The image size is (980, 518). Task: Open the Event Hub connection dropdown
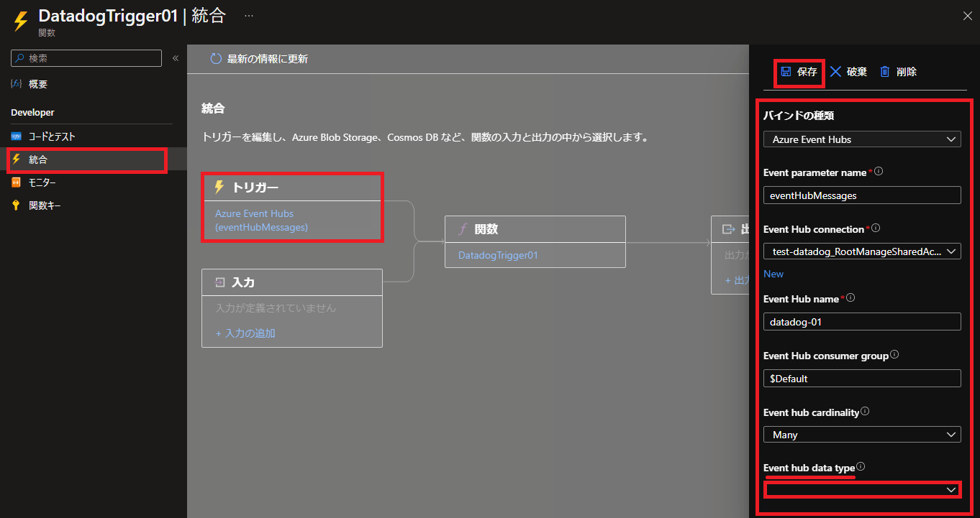click(862, 251)
